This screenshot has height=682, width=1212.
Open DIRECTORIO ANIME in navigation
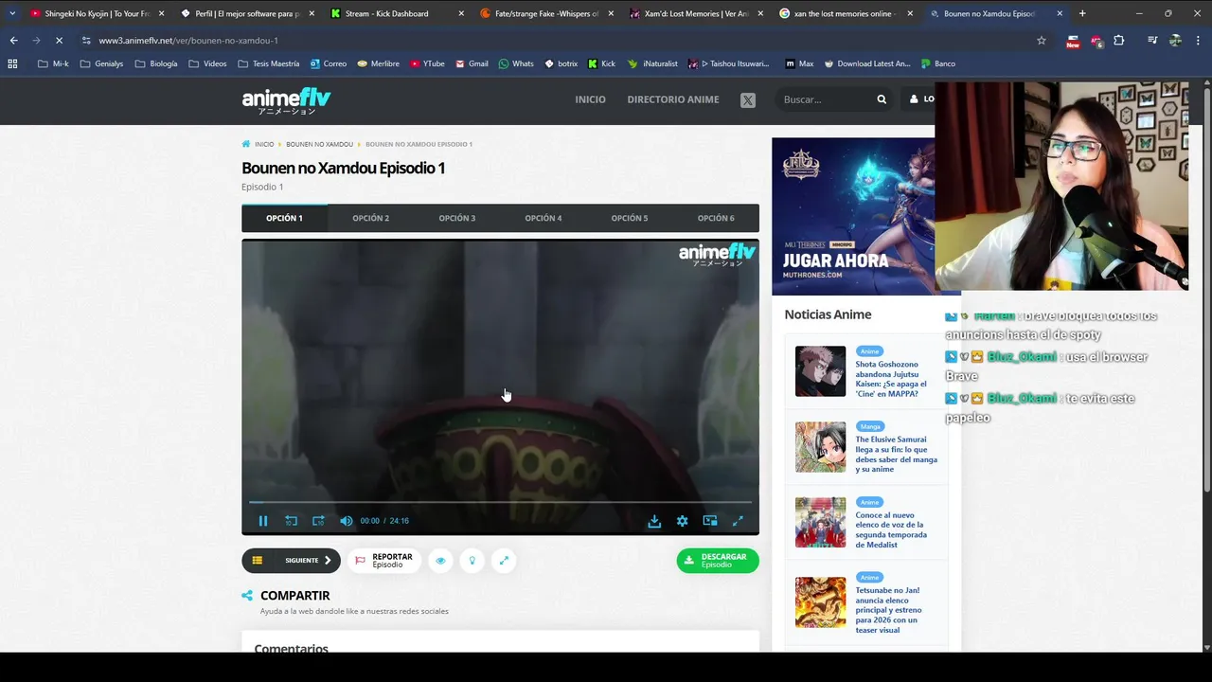[673, 99]
